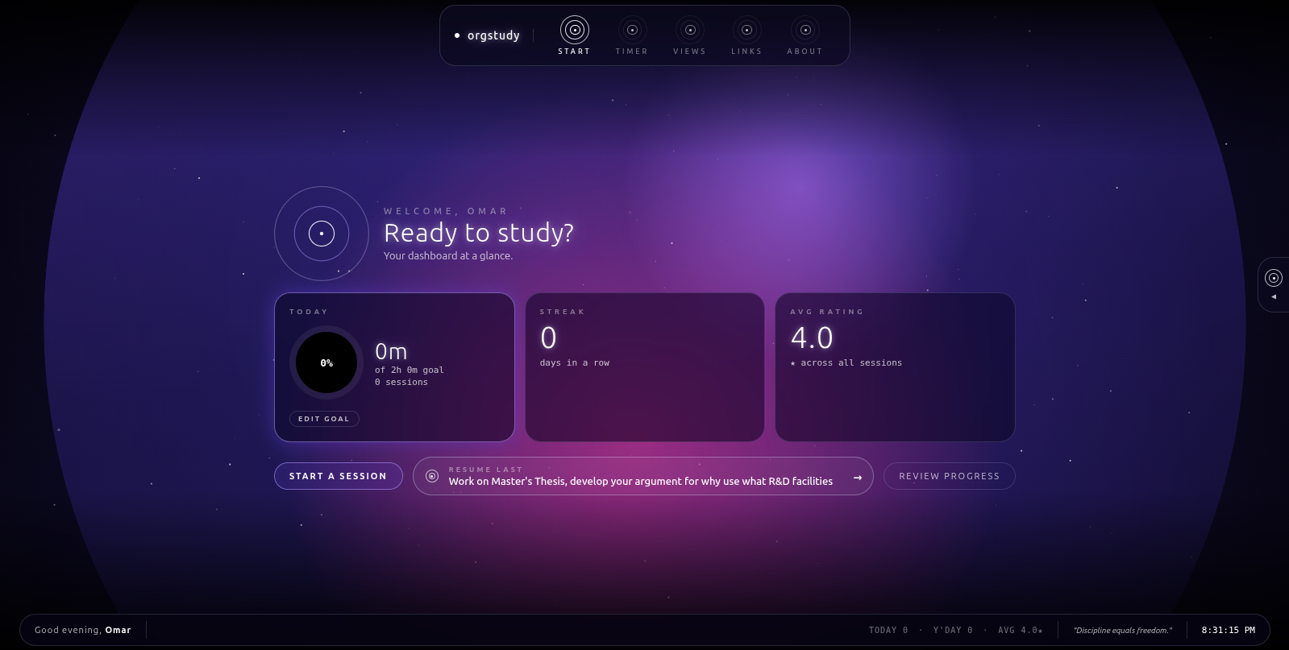
Task: Click the 0% progress ring
Action: [326, 362]
